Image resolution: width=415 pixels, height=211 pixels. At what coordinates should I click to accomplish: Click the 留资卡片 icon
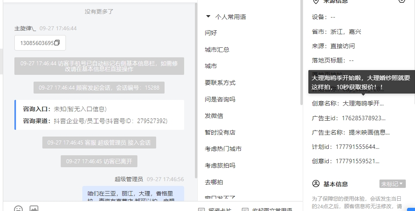tap(201, 210)
